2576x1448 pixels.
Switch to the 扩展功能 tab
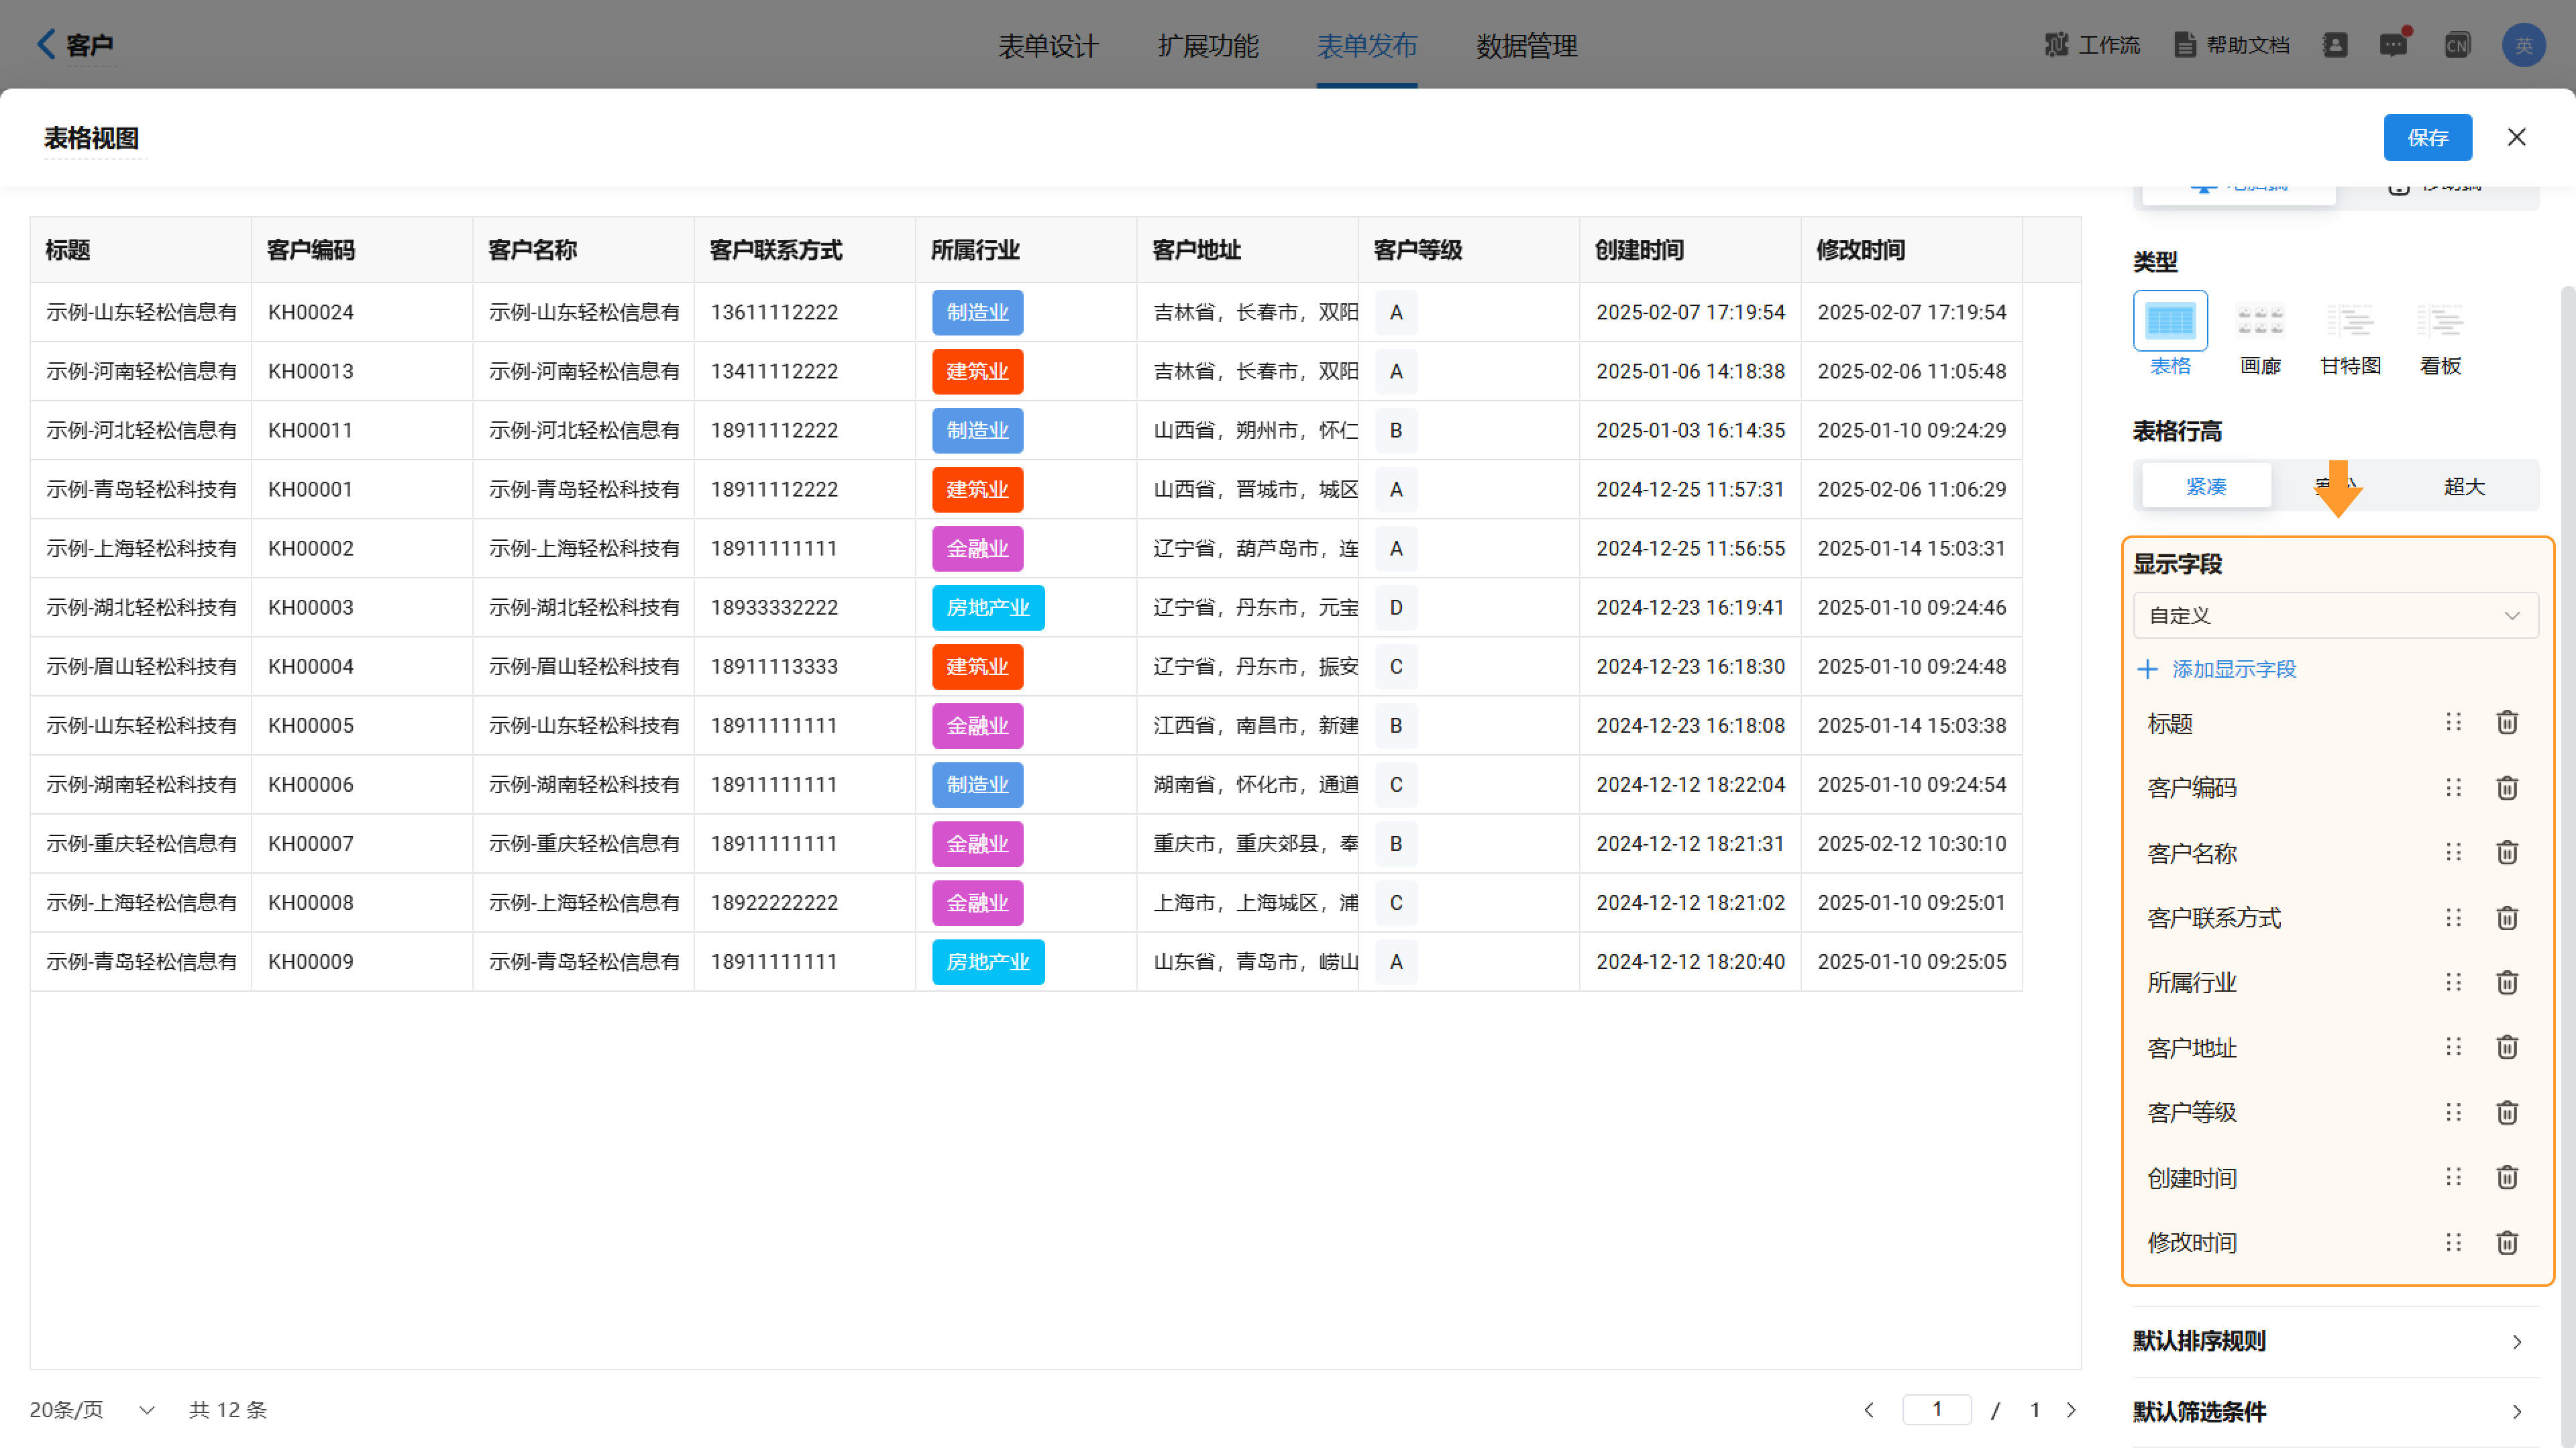coord(1208,45)
